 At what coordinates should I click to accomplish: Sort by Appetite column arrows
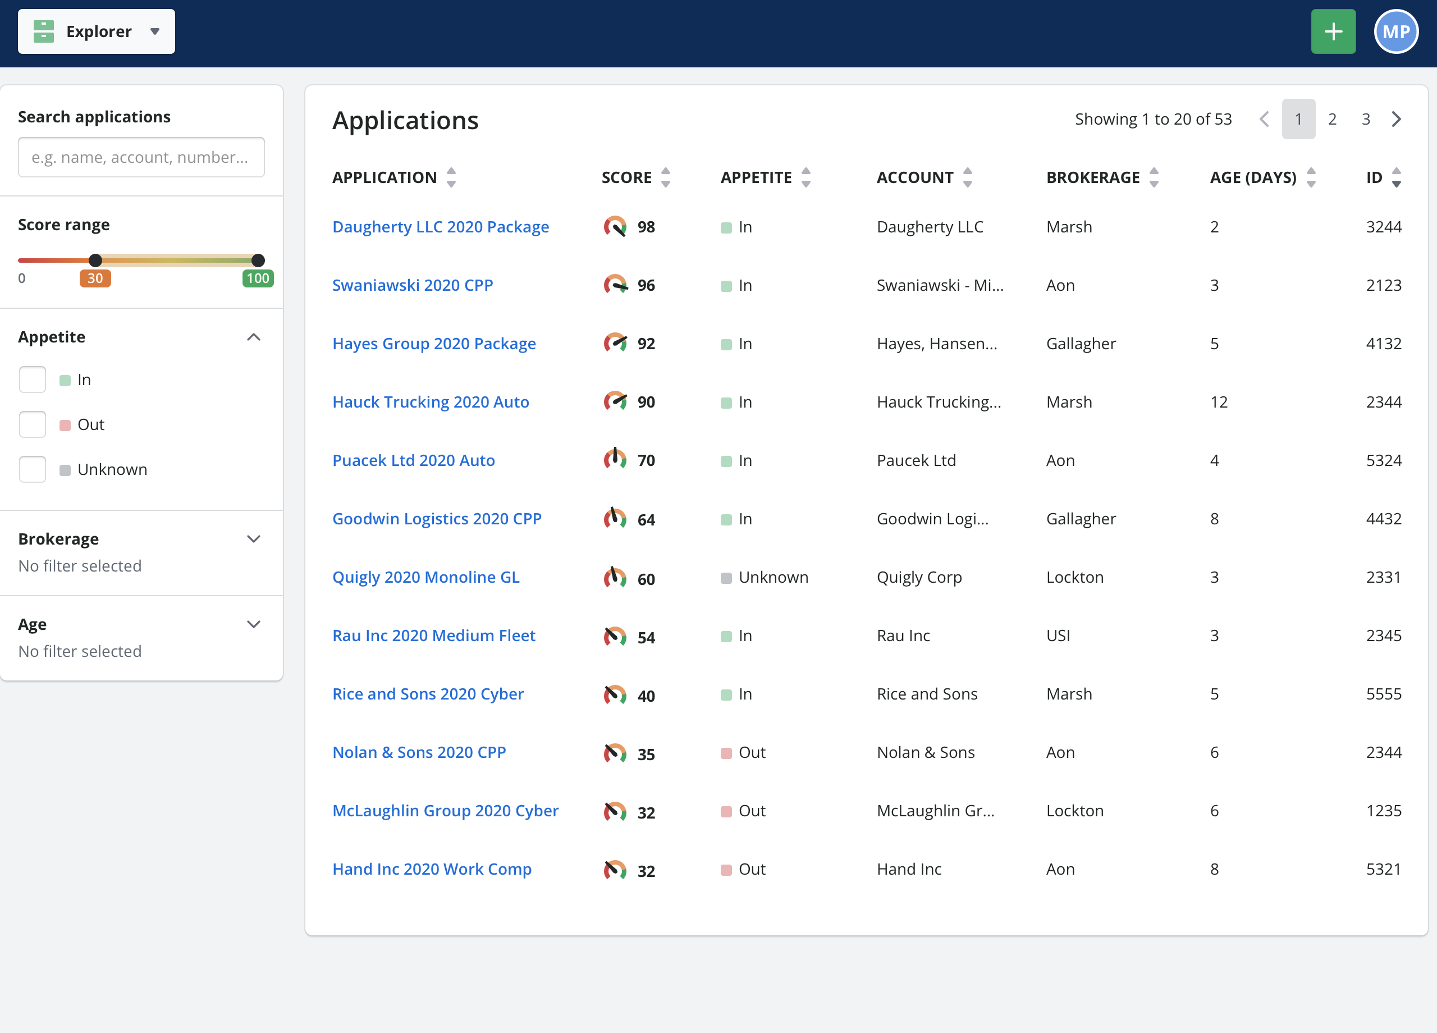[x=806, y=177]
